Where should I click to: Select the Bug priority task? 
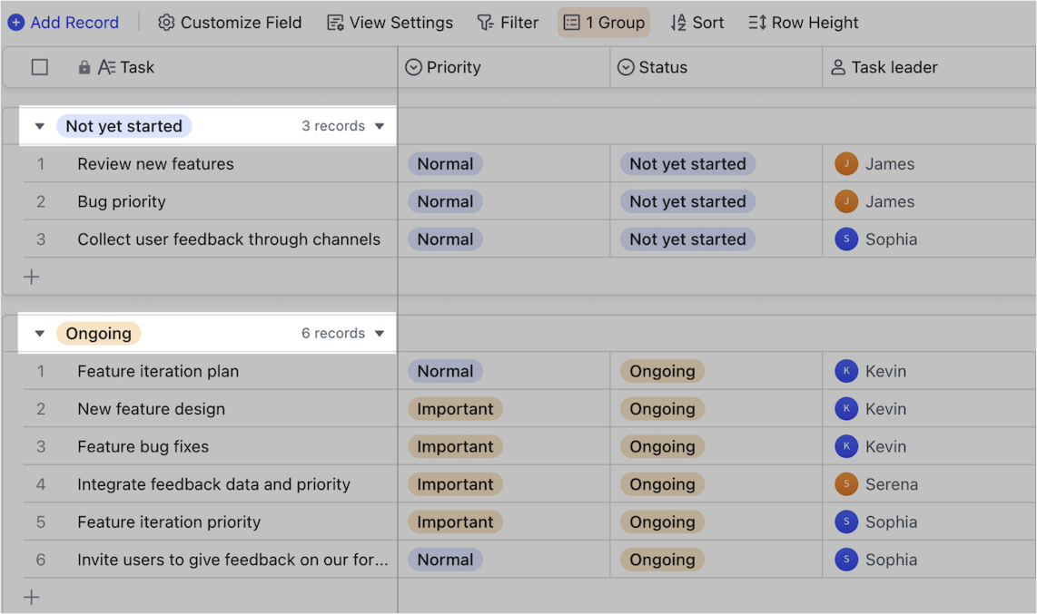pyautogui.click(x=122, y=201)
